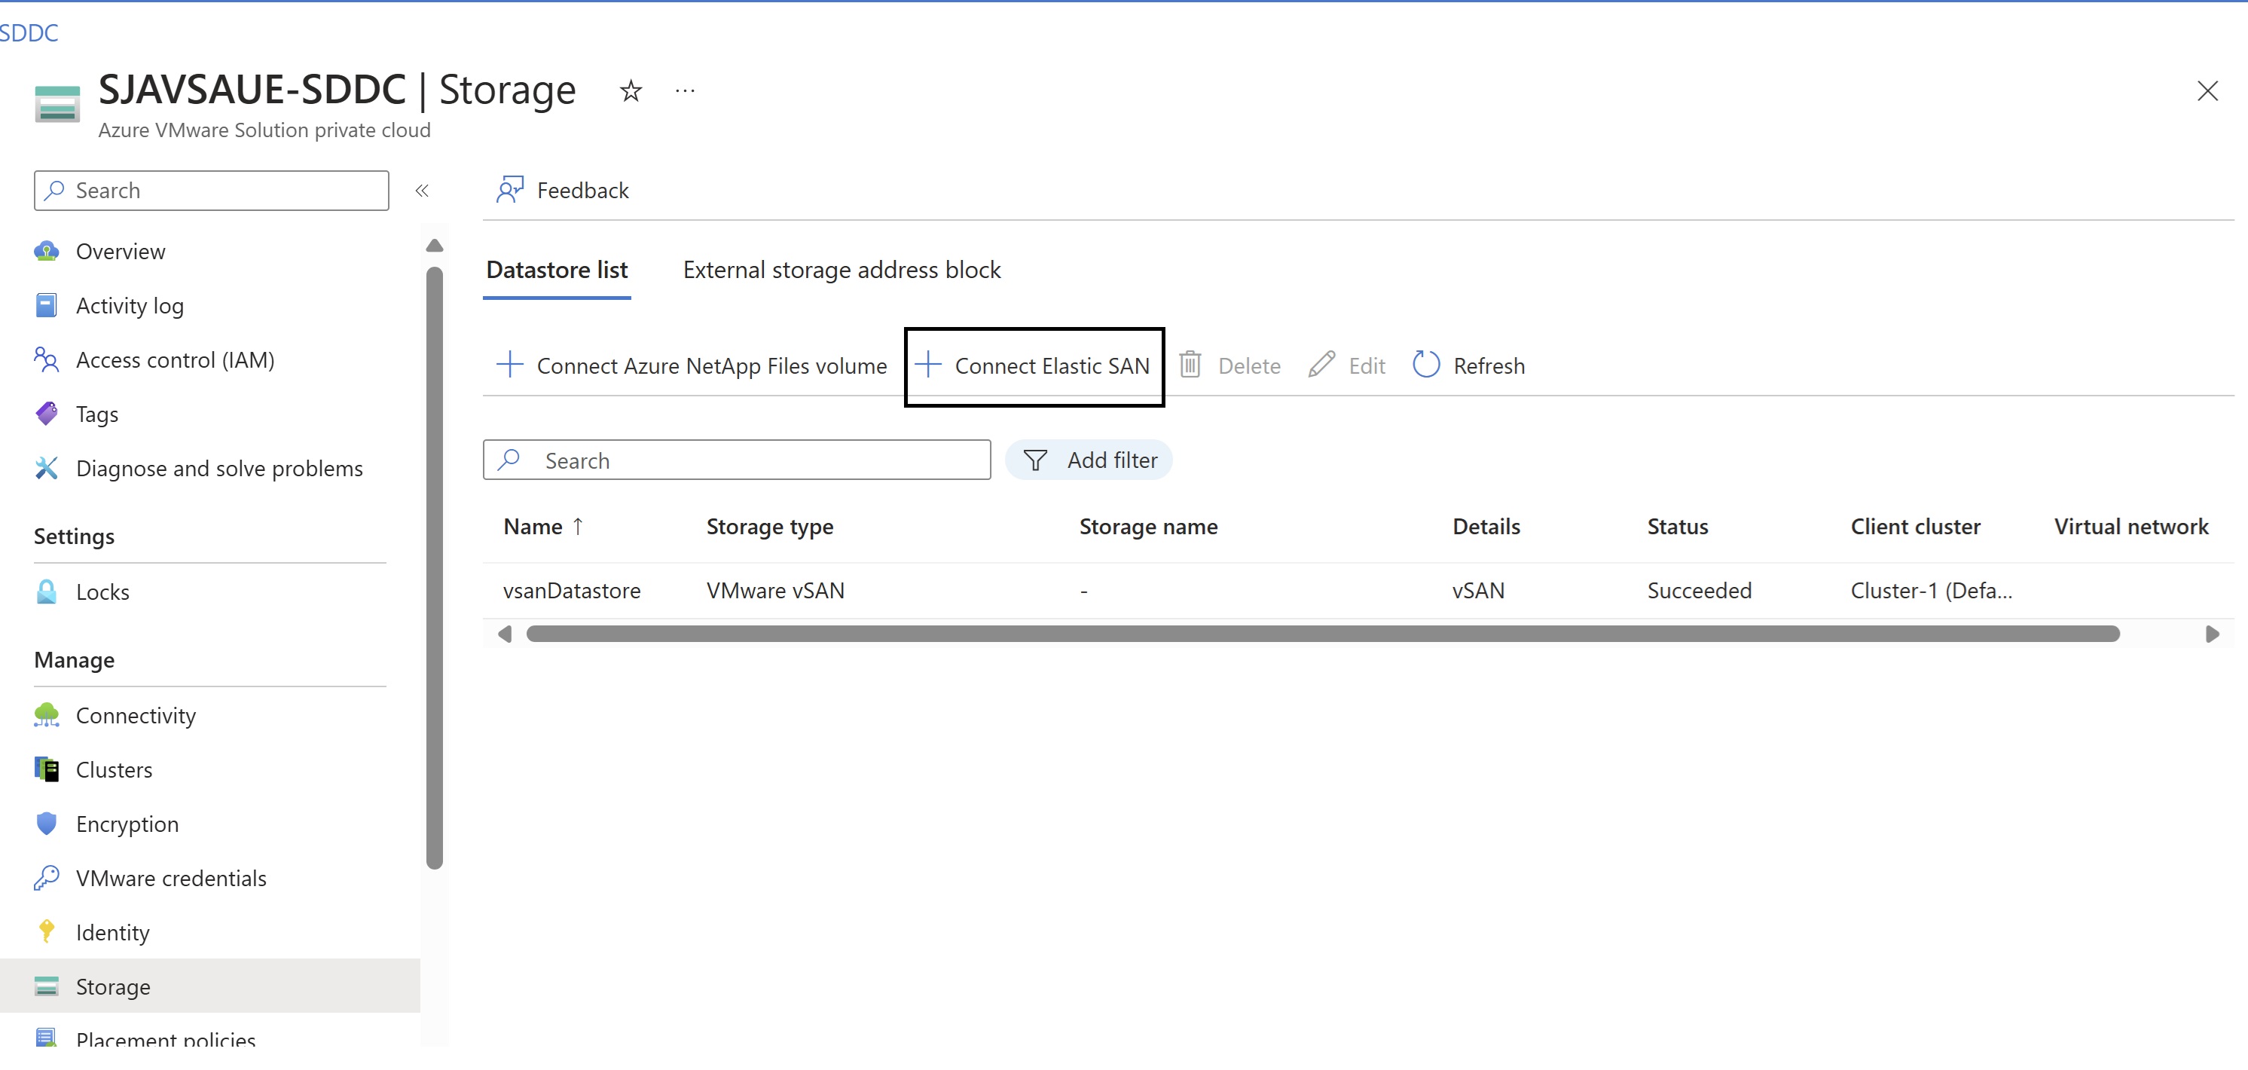Open VMware credentials page
Screen dimensions: 2248x1070
coord(170,878)
